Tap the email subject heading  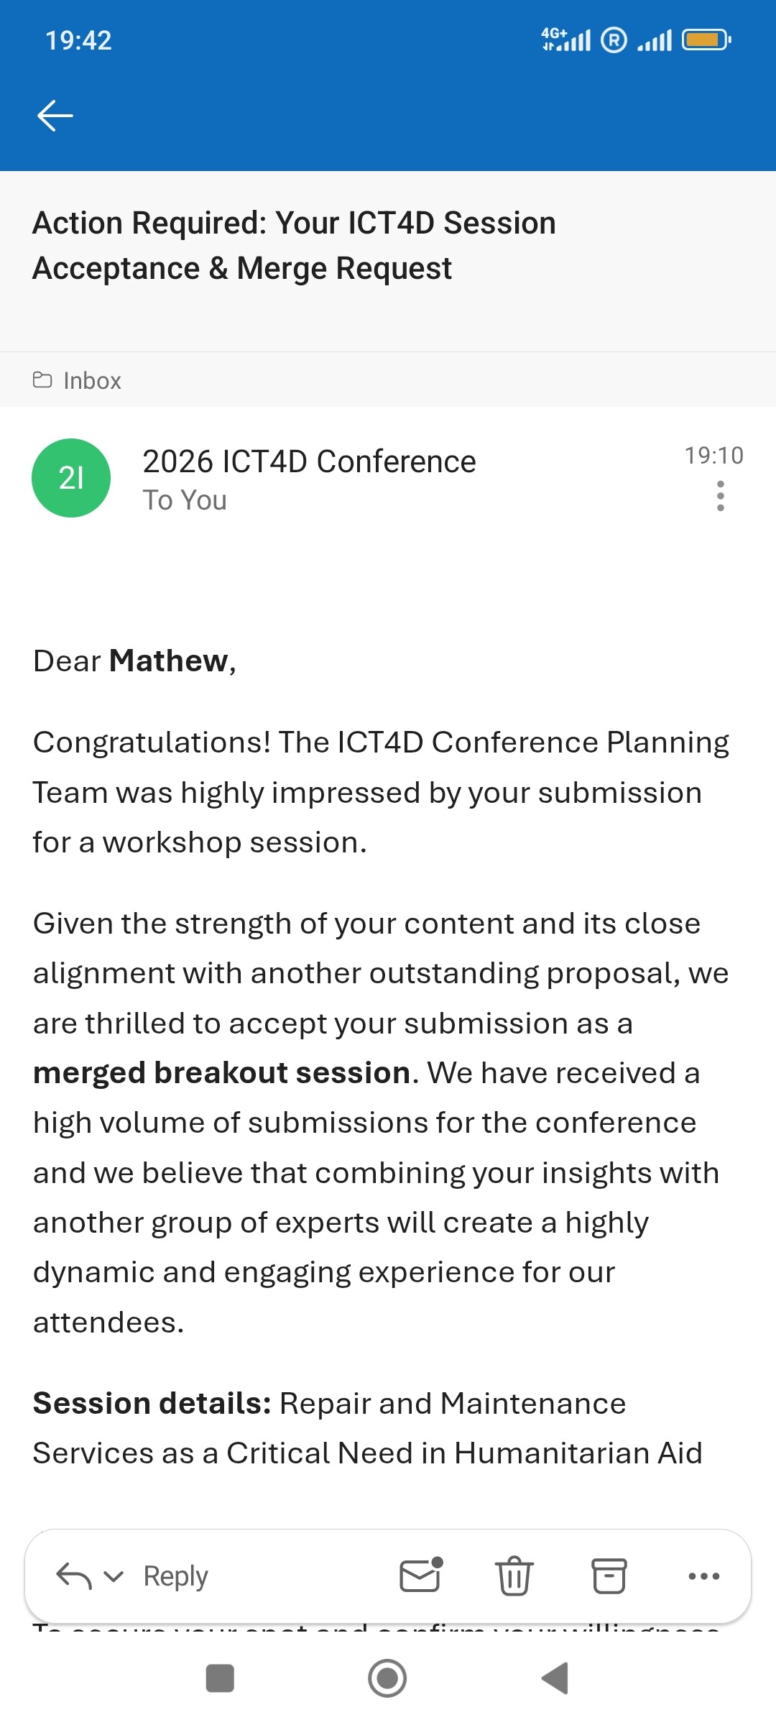[x=295, y=245]
